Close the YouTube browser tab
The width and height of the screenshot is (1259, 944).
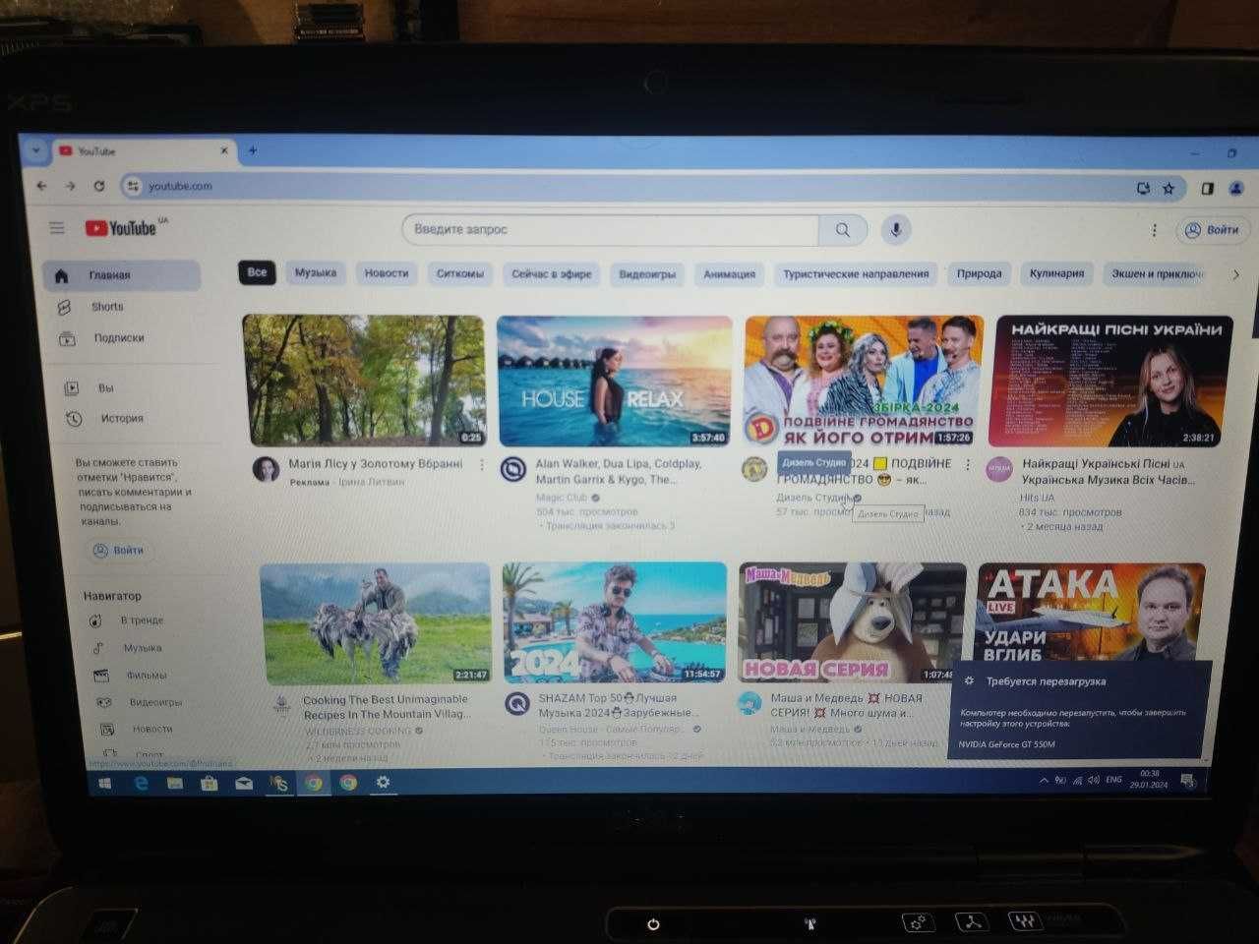(224, 150)
